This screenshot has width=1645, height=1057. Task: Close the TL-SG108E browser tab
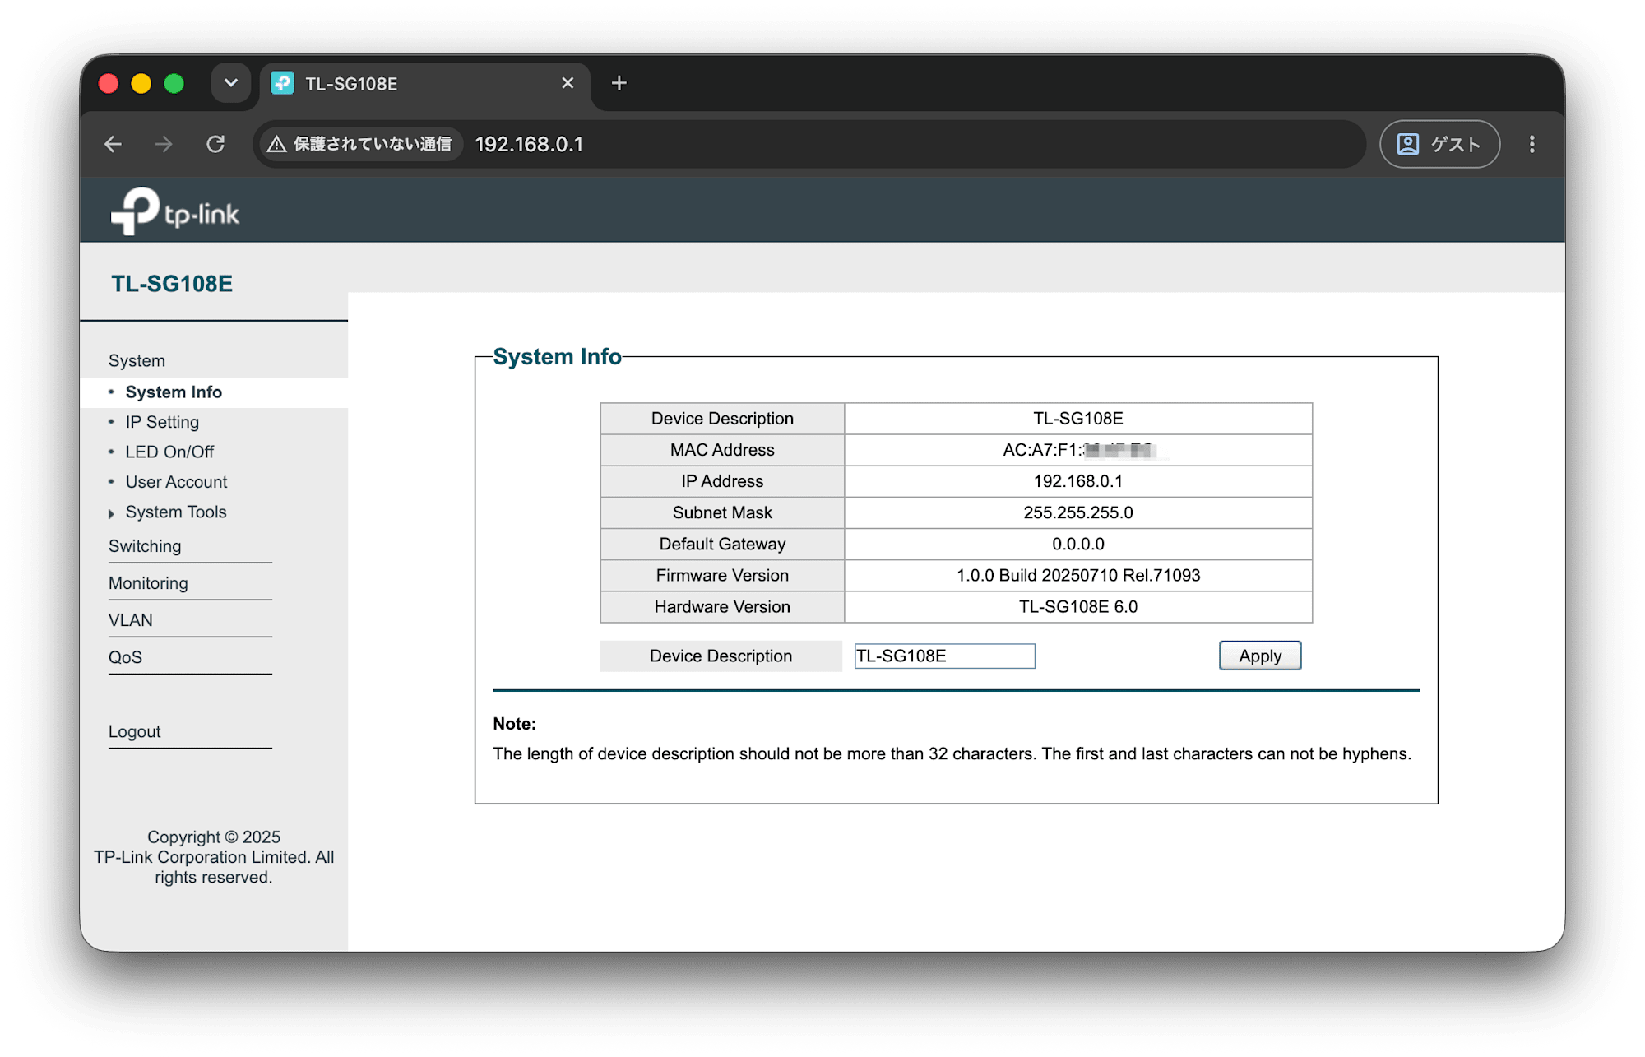pyautogui.click(x=568, y=83)
